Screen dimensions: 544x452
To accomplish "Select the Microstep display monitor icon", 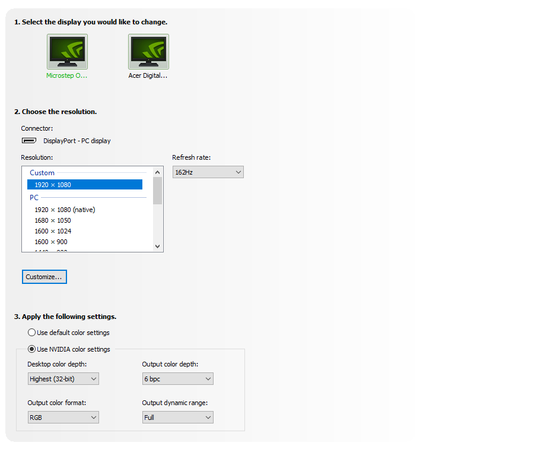I will 67,52.
